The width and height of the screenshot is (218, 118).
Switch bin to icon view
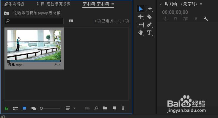[24, 108]
